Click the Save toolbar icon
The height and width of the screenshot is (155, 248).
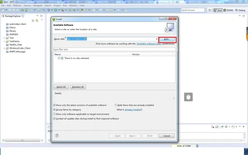[10, 10]
